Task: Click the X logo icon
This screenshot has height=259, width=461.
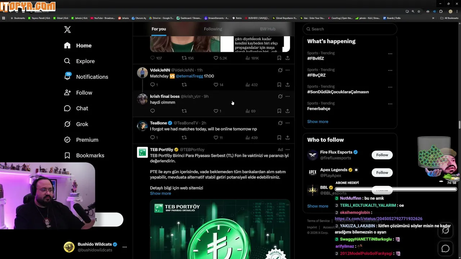Action: pyautogui.click(x=67, y=29)
